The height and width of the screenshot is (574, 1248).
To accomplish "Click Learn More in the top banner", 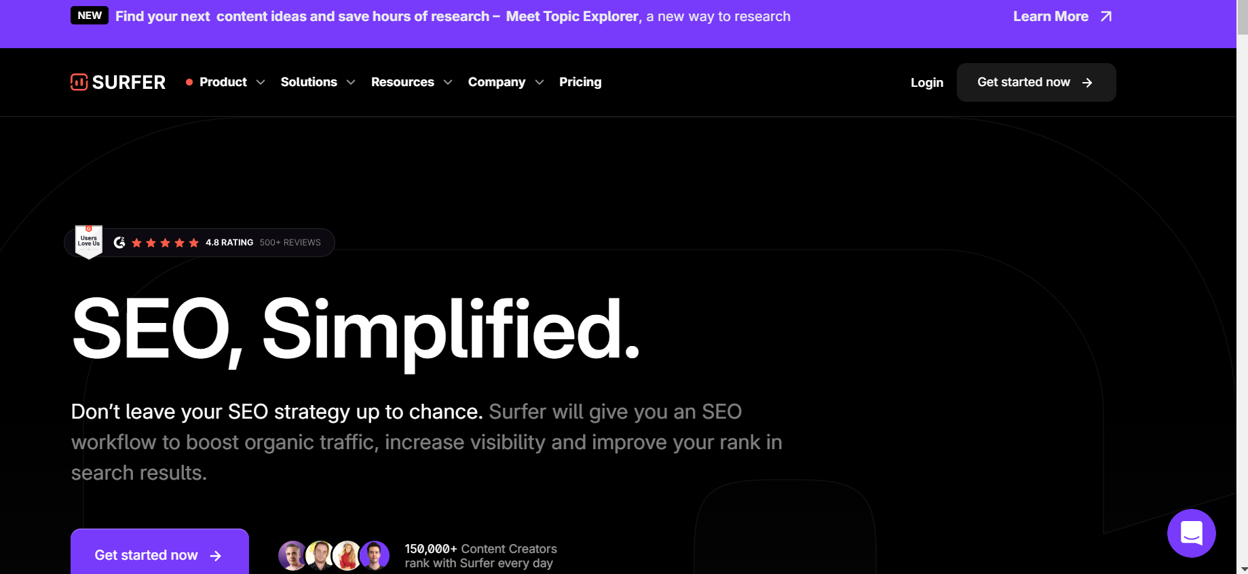I will click(x=1051, y=16).
